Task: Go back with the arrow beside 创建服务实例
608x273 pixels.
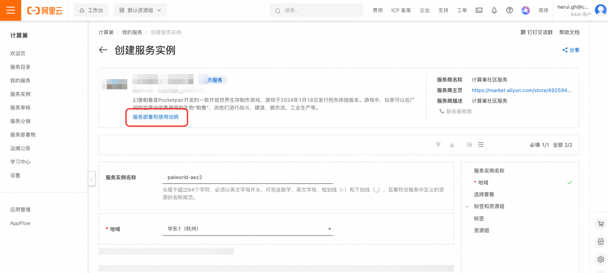Action: (103, 50)
